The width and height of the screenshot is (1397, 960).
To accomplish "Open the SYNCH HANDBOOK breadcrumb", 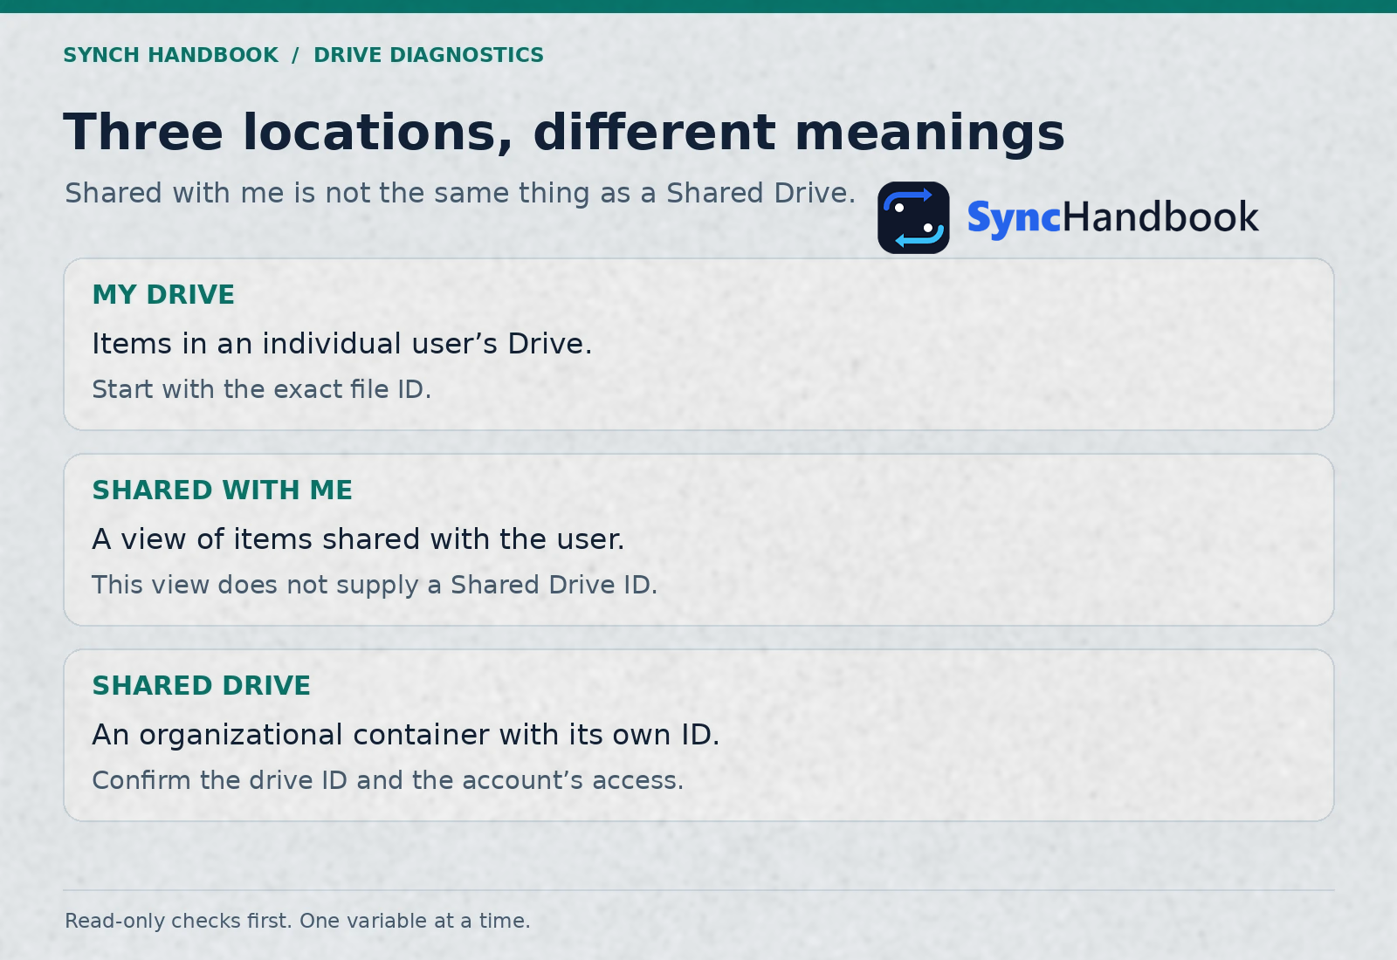I will pyautogui.click(x=171, y=55).
